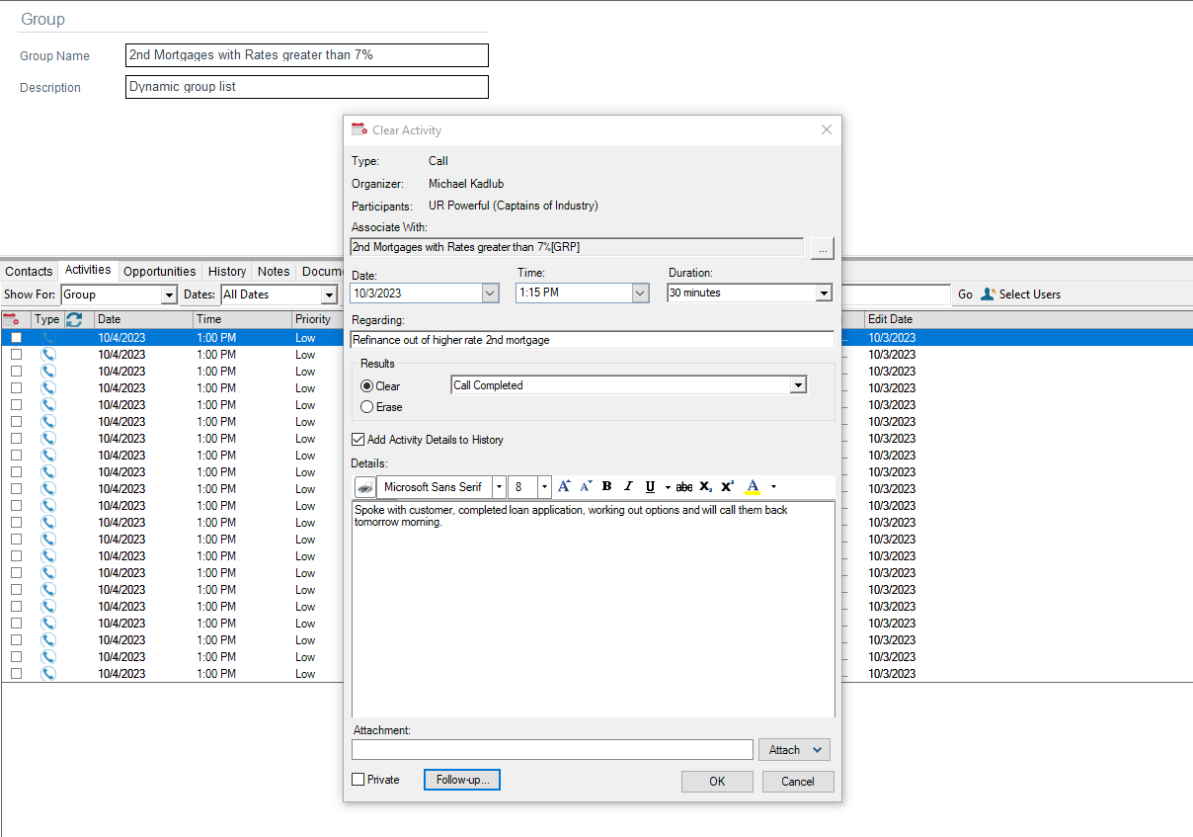Switch to the Activities tab
Image resolution: width=1193 pixels, height=837 pixels.
pyautogui.click(x=88, y=270)
